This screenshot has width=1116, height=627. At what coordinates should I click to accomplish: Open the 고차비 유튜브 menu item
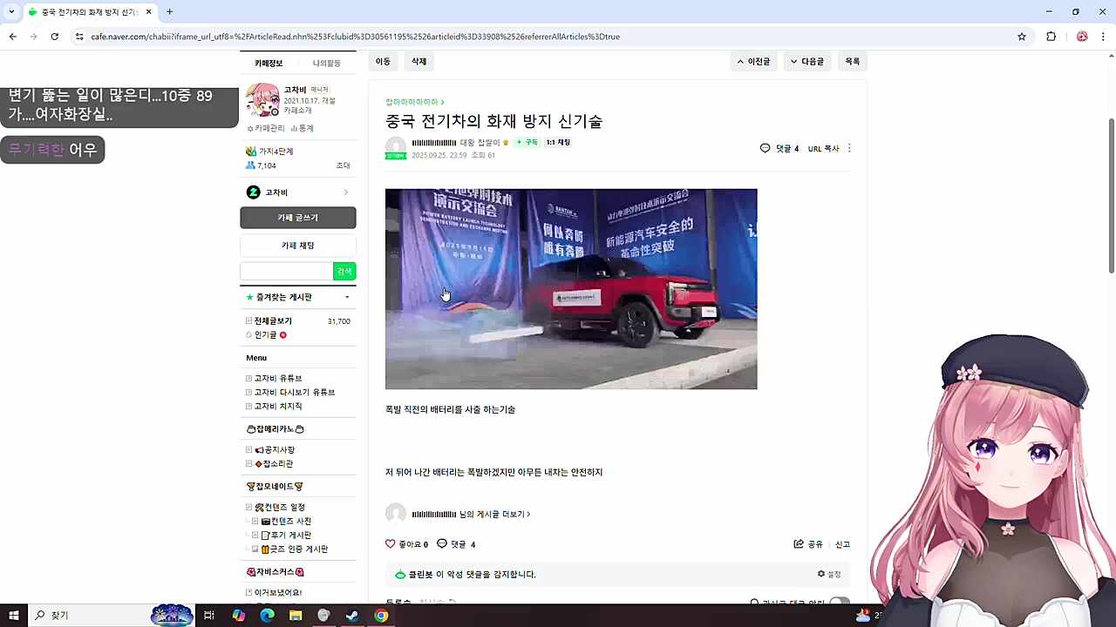(277, 379)
